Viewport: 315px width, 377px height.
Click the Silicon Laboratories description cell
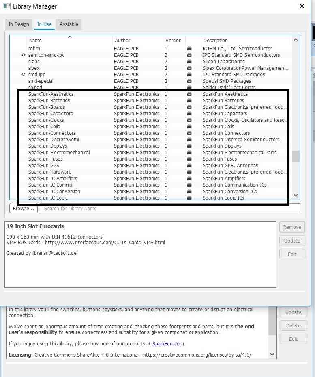coord(223,62)
